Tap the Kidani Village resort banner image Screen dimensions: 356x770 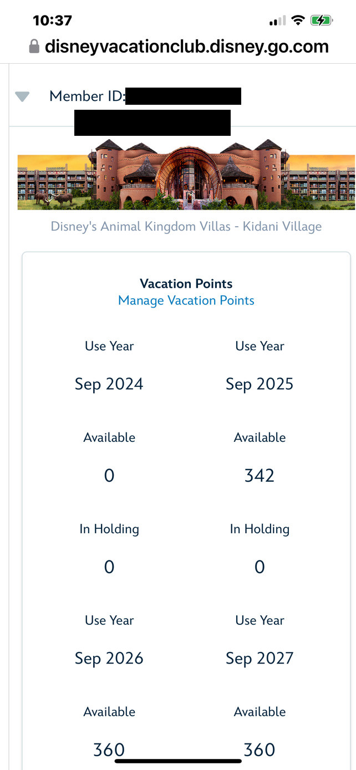[x=186, y=174]
